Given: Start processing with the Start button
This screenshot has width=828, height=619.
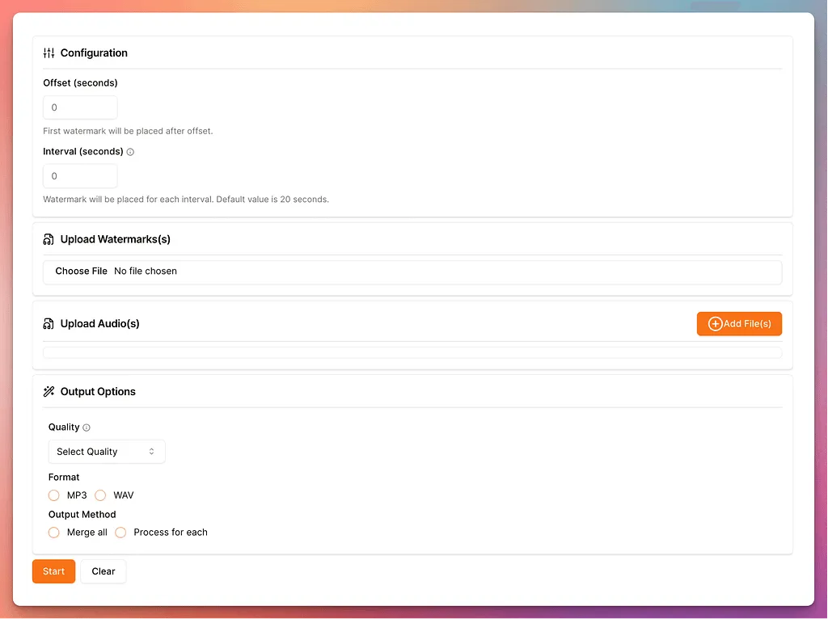Looking at the screenshot, I should (54, 571).
